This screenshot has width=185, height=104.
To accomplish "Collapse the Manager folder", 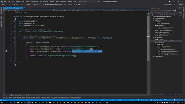I will (x=154, y=38).
